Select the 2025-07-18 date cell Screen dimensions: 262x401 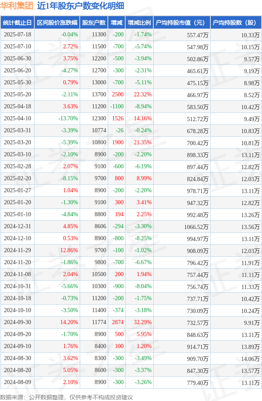[x=17, y=35]
